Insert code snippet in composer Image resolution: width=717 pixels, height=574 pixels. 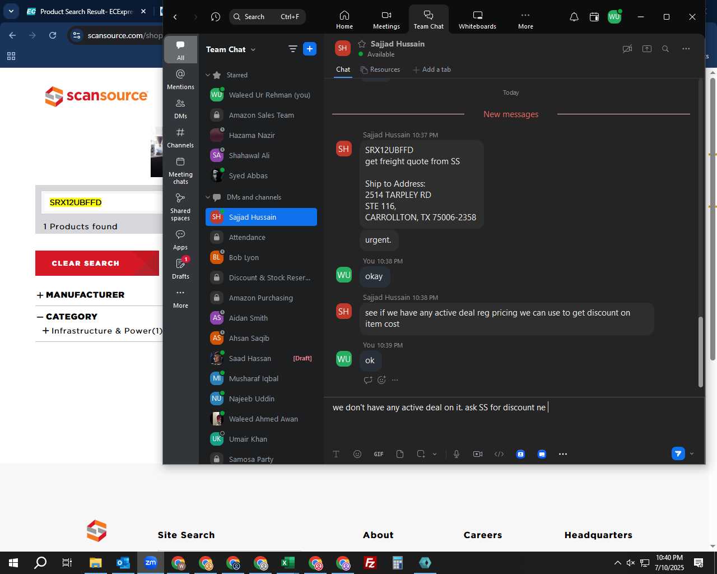point(499,454)
